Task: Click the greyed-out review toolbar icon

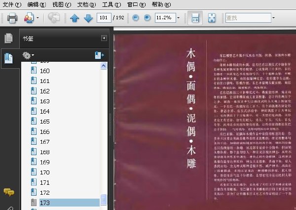Action: coord(54,18)
